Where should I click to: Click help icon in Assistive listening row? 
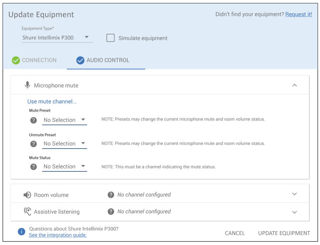point(111,212)
